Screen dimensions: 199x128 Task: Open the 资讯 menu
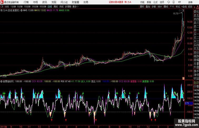(44, 2)
